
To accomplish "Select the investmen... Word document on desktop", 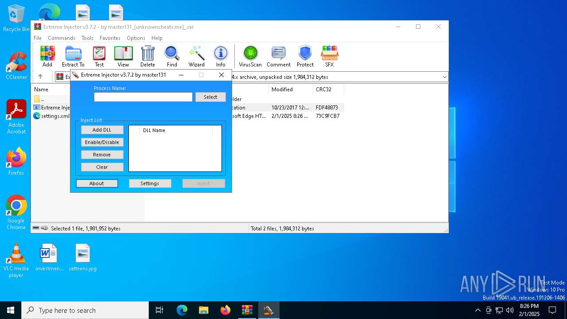I will pos(49,257).
